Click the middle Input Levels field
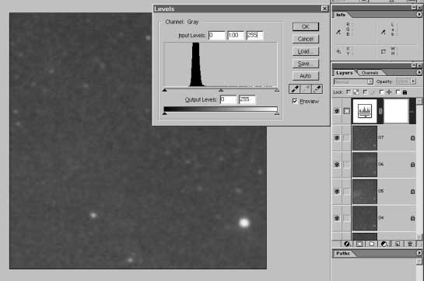 tap(236, 36)
